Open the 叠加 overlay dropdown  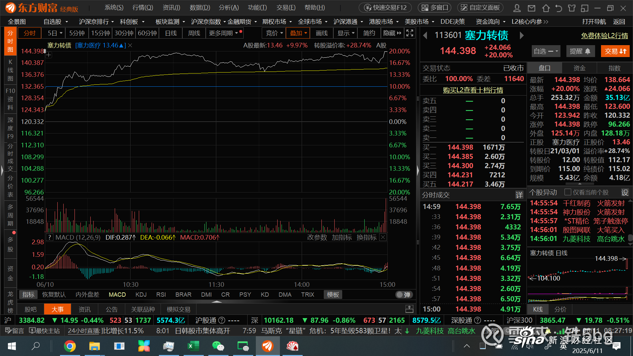pos(298,33)
